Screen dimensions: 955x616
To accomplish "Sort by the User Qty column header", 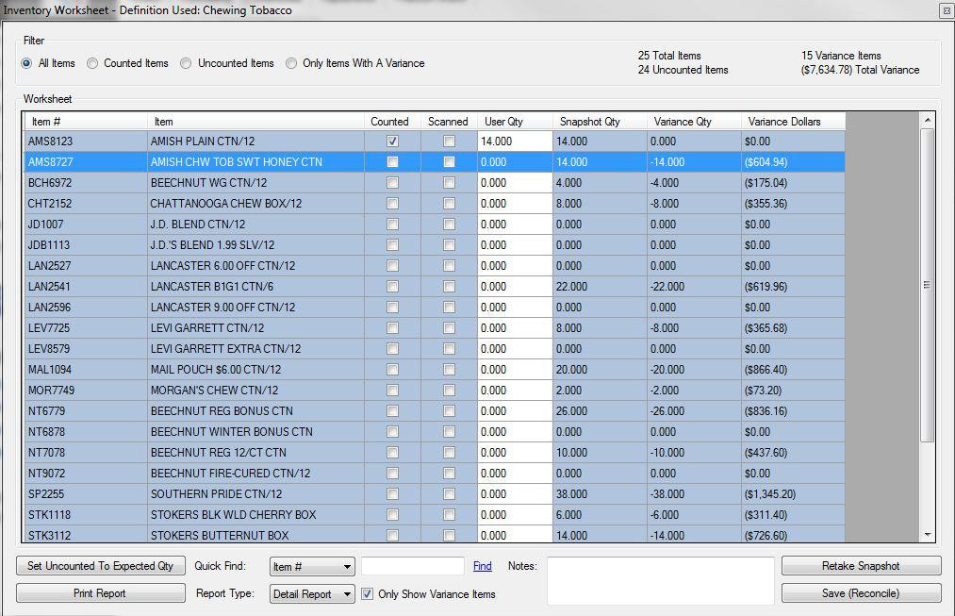I will (x=516, y=122).
